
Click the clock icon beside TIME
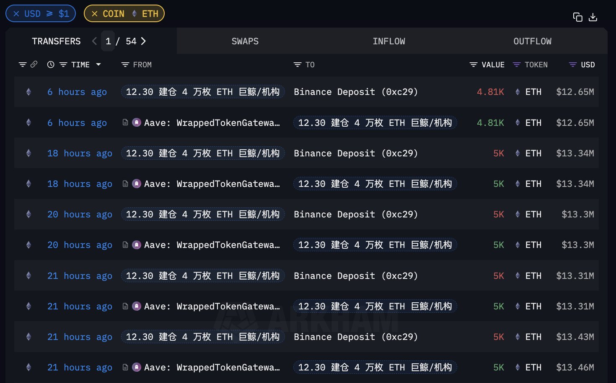[51, 65]
